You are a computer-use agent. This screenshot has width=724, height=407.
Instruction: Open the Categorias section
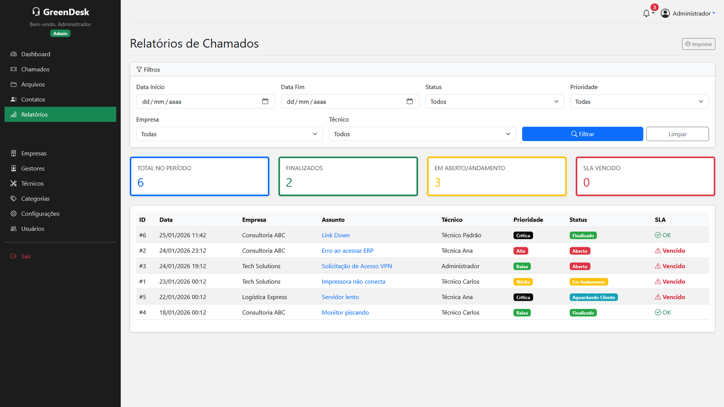pyautogui.click(x=35, y=198)
